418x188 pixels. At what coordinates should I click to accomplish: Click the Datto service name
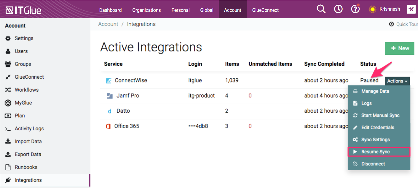click(123, 111)
